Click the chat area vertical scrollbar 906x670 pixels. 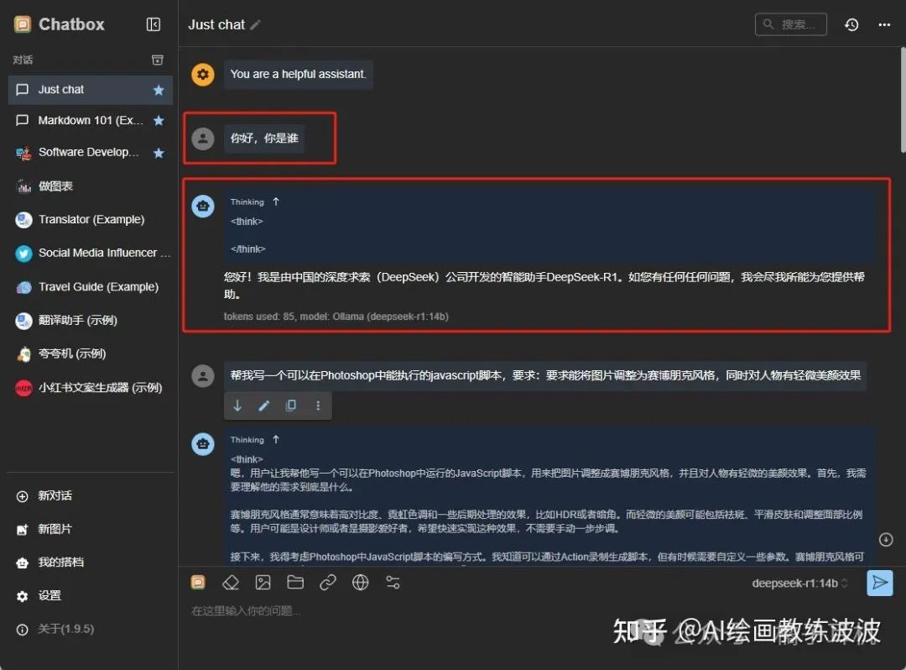pyautogui.click(x=903, y=100)
